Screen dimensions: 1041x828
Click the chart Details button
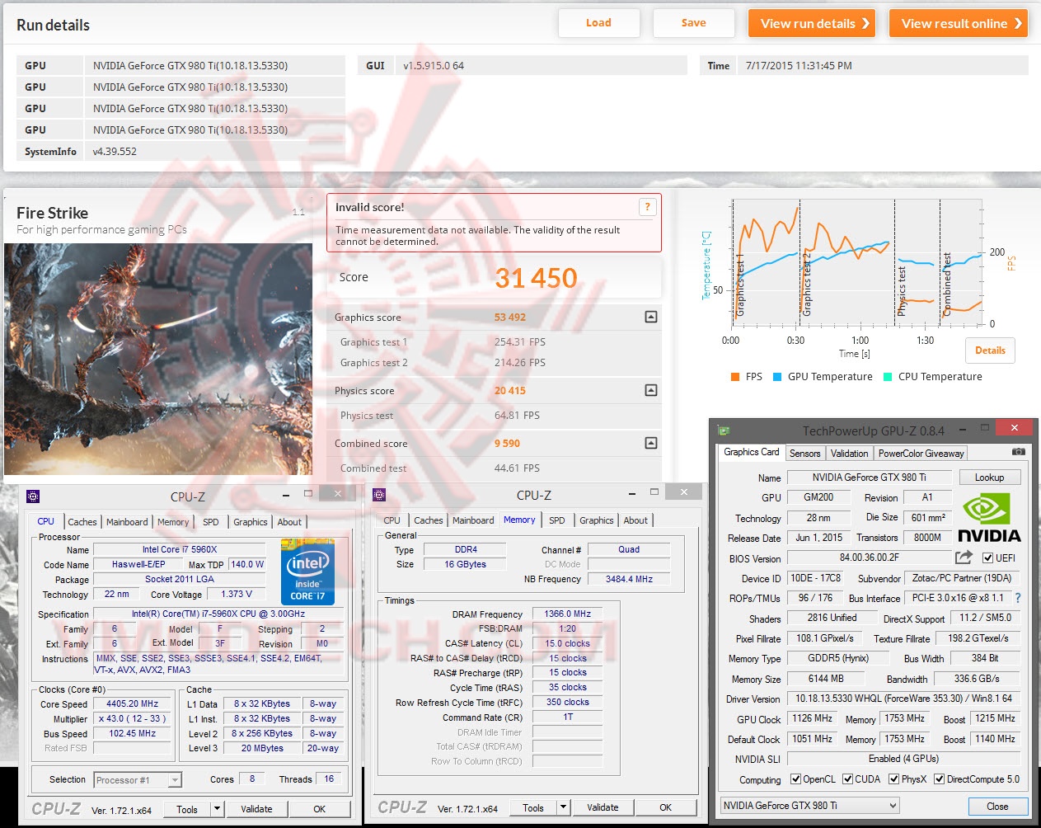(x=990, y=350)
